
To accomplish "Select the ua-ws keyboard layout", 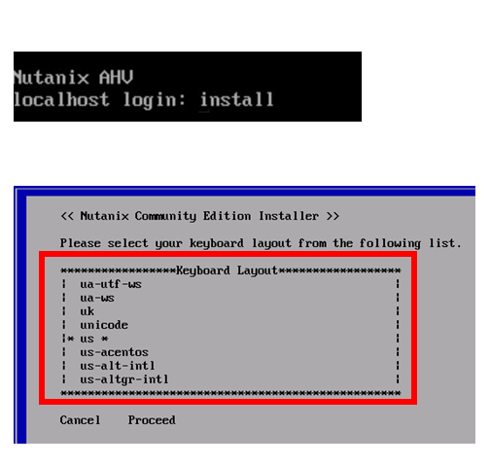I will tap(97, 298).
